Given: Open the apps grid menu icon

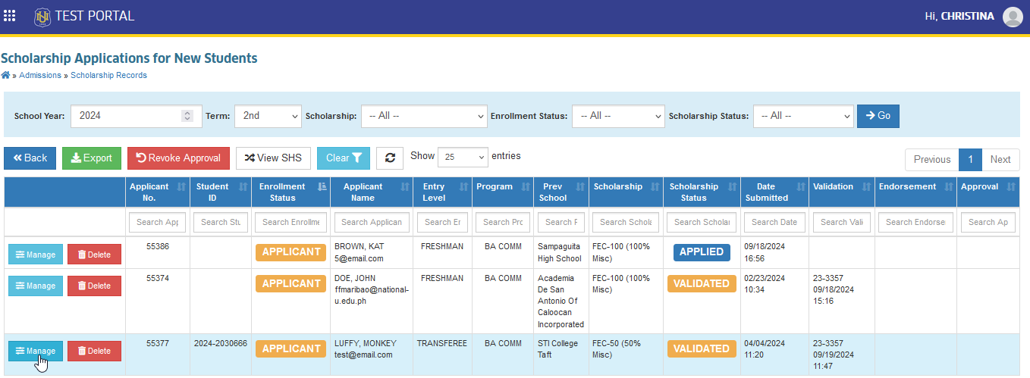Looking at the screenshot, I should (x=10, y=16).
